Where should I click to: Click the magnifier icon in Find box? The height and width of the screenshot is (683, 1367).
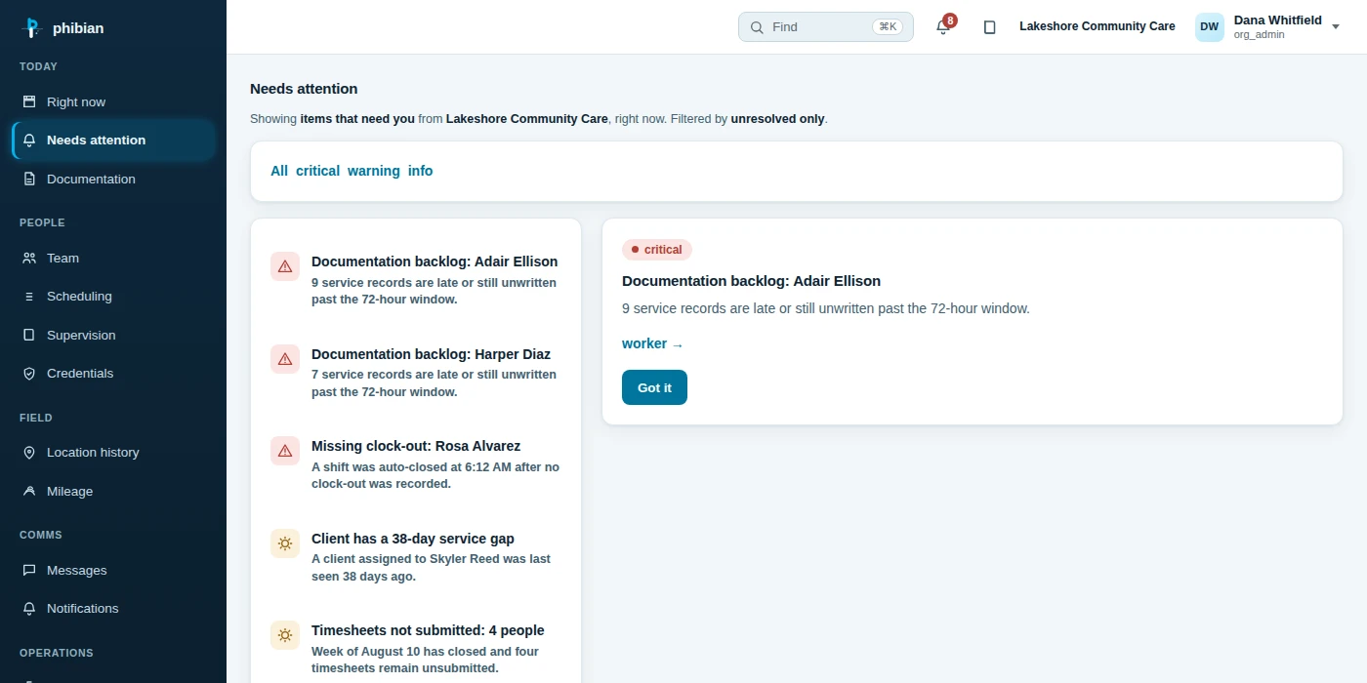757,27
